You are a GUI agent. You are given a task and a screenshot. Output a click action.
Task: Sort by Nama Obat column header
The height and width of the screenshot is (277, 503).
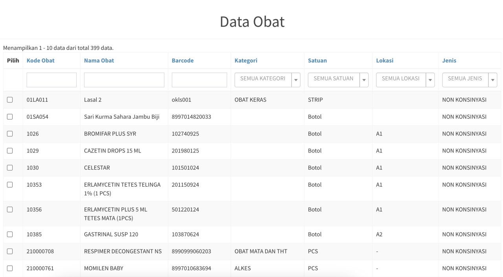point(99,61)
